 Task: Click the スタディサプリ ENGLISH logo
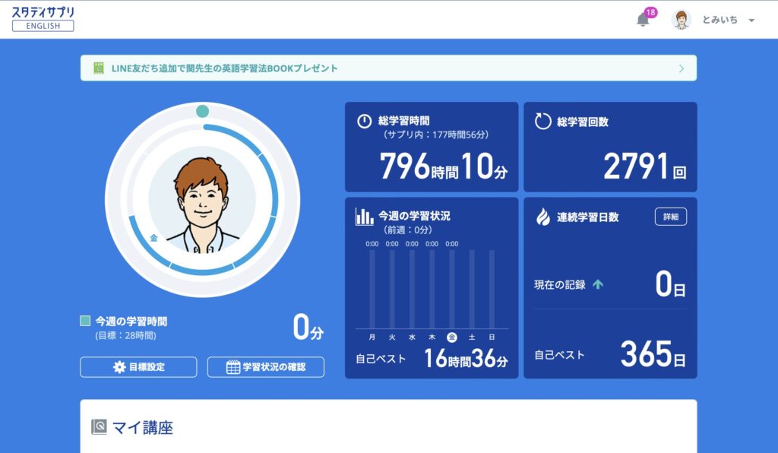coord(43,19)
